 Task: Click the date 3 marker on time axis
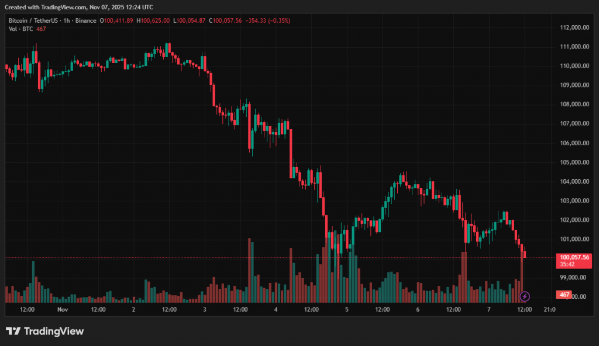click(x=204, y=309)
